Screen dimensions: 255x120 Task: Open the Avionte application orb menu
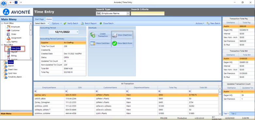pos(4,3)
